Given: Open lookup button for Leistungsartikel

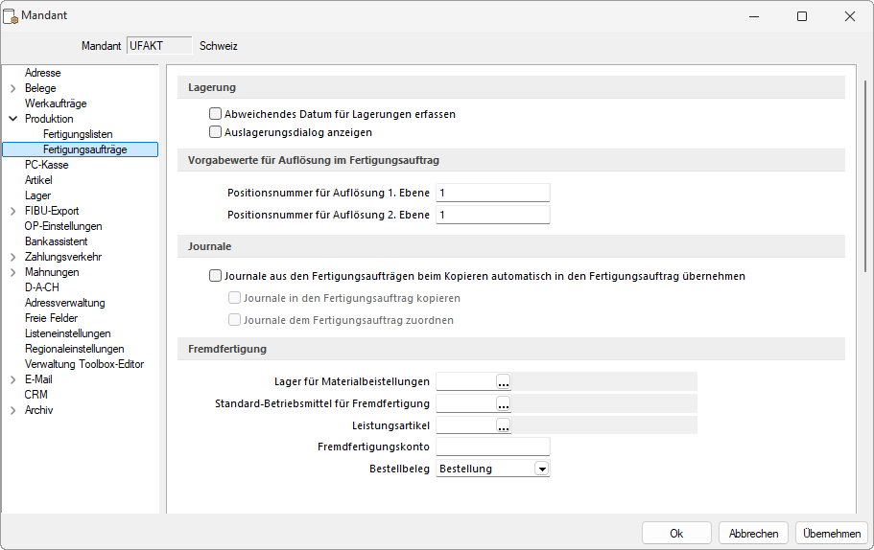Looking at the screenshot, I should tap(504, 425).
